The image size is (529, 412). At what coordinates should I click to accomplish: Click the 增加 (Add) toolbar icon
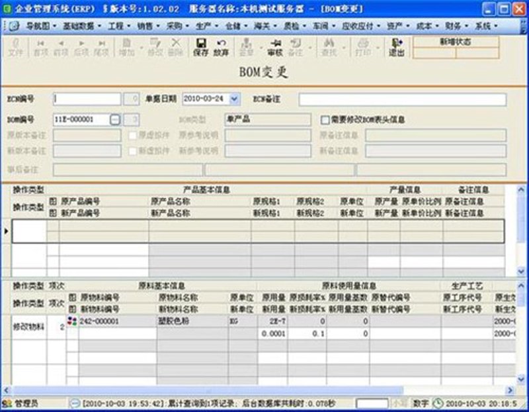click(x=126, y=47)
